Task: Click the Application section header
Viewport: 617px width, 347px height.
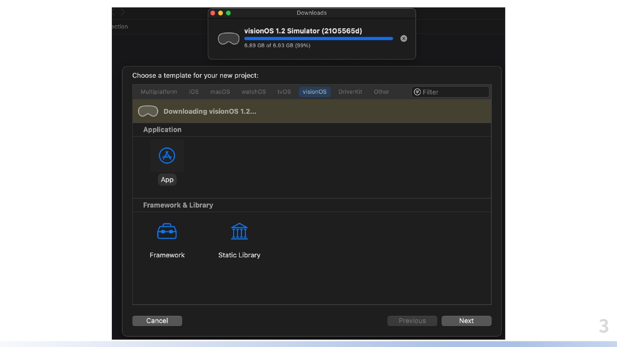Action: pyautogui.click(x=162, y=129)
